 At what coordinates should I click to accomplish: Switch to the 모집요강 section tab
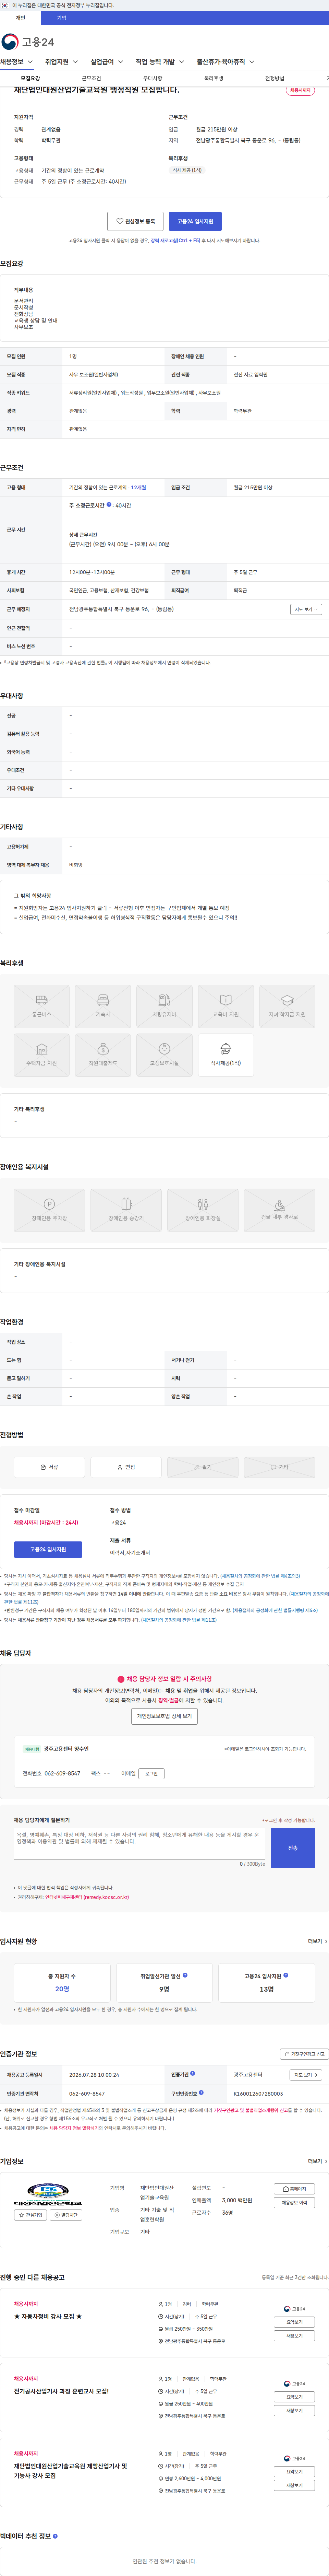31,78
